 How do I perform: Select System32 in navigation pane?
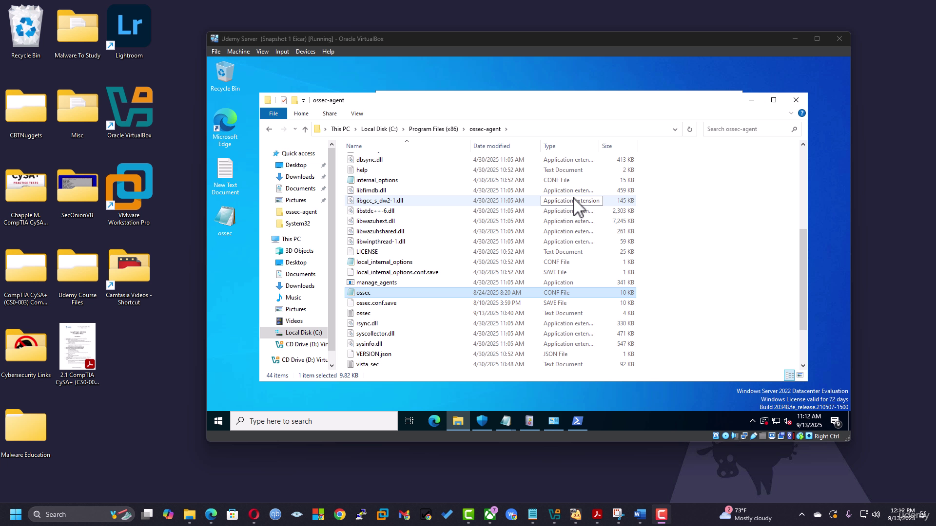point(297,224)
